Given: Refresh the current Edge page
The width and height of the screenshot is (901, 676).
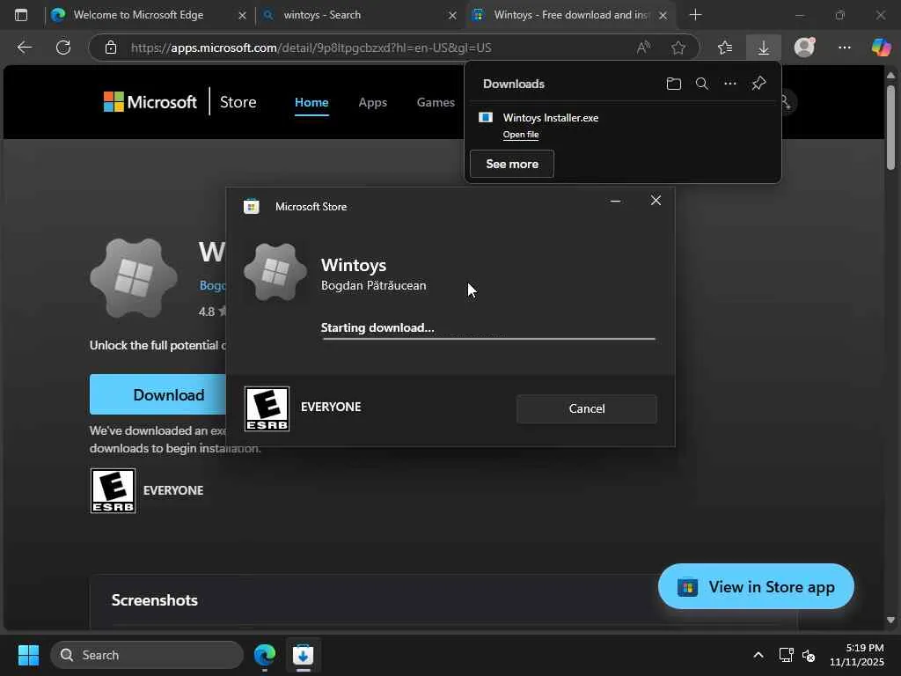Looking at the screenshot, I should (x=63, y=48).
